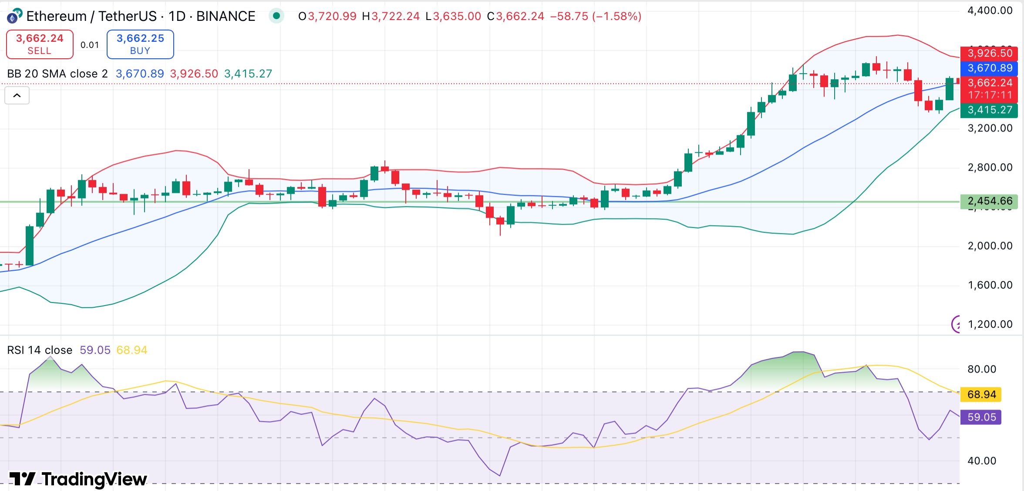The height and width of the screenshot is (491, 1024).
Task: Click the 4,400.00 price axis label
Action: [x=990, y=10]
